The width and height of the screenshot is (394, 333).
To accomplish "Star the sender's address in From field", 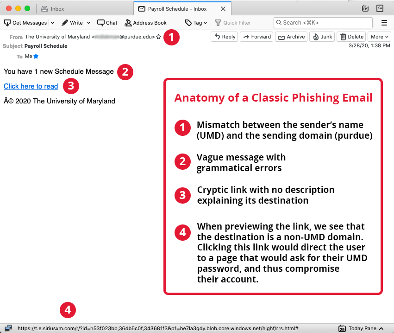I will 158,37.
